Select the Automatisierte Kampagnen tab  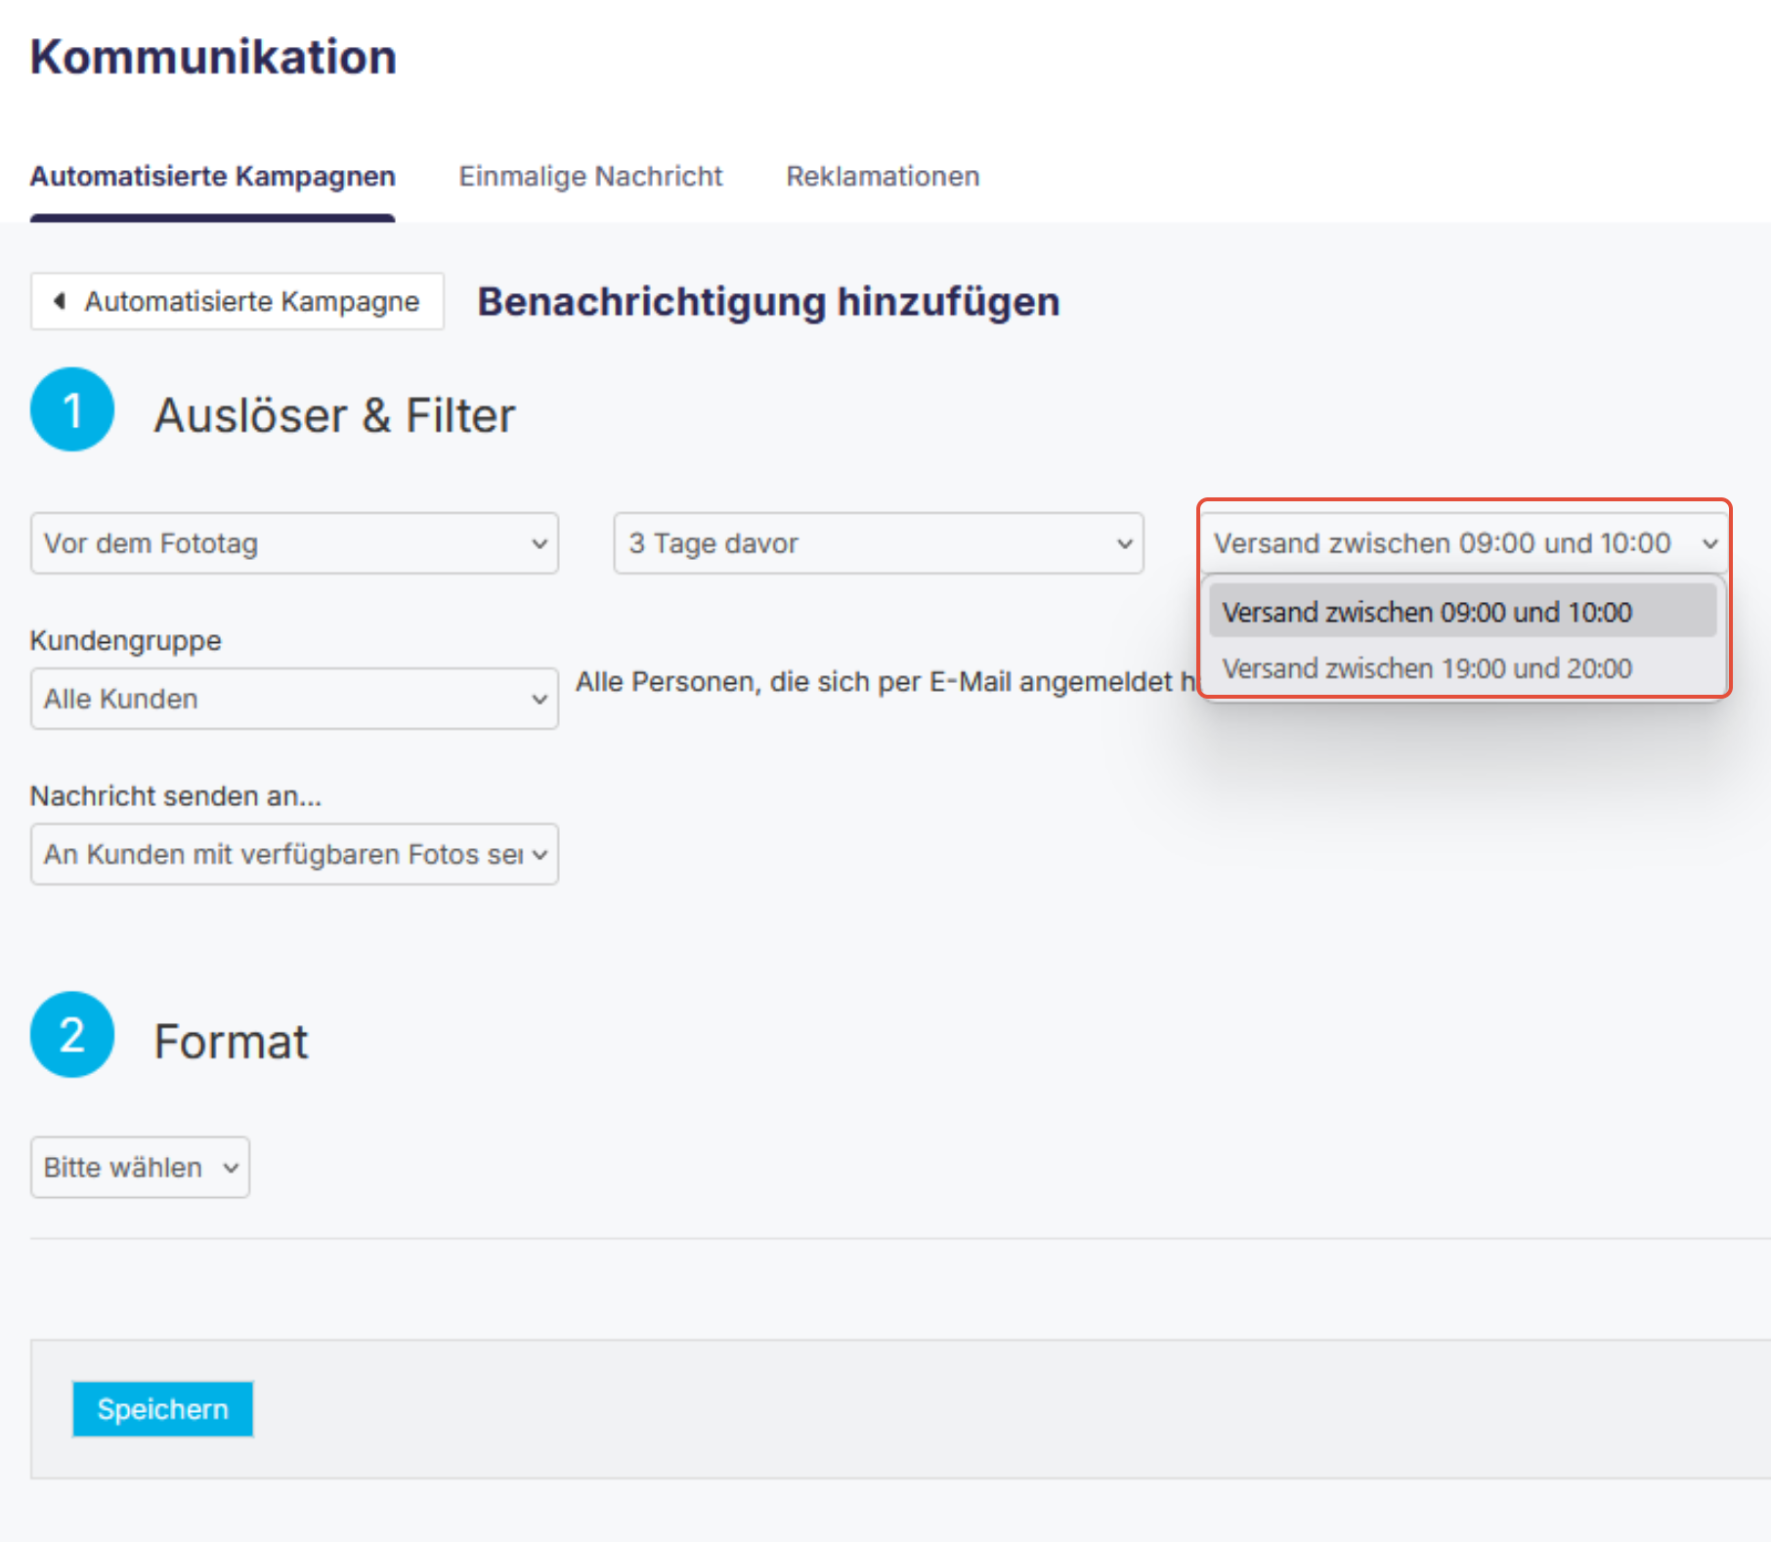tap(212, 177)
